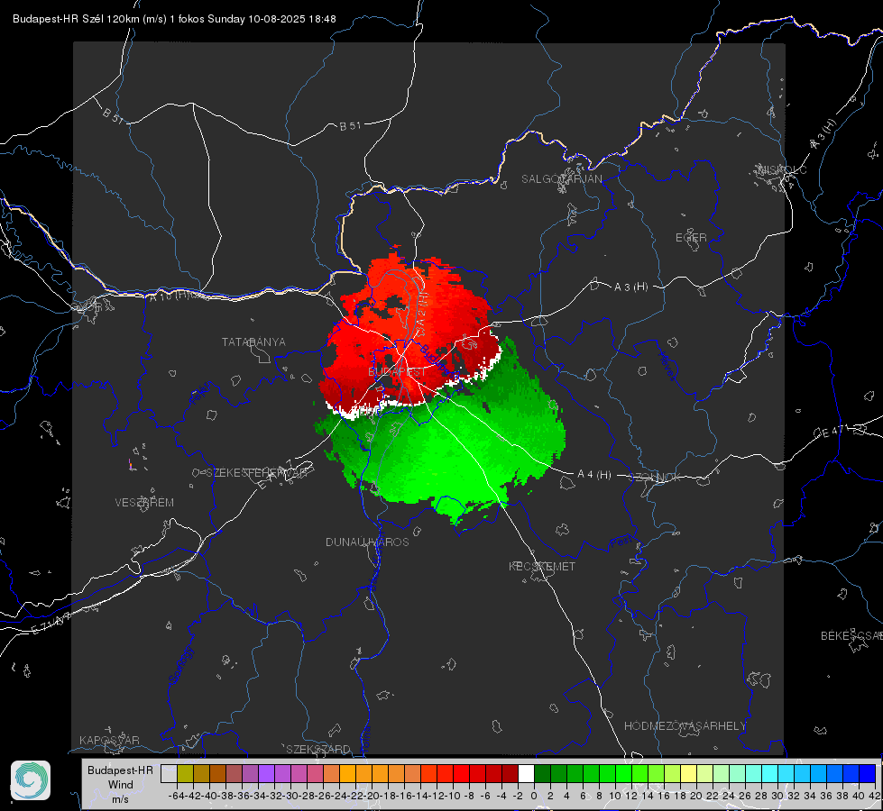Click the KAPOSVÁR city label

[x=109, y=740]
